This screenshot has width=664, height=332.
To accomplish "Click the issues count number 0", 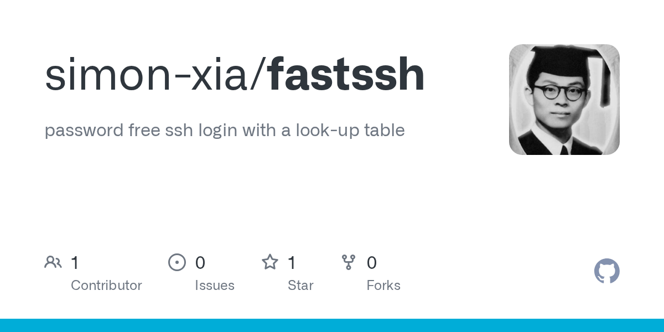I will (200, 263).
